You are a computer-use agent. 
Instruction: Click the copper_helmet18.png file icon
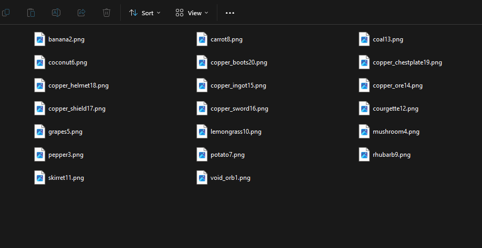point(40,85)
